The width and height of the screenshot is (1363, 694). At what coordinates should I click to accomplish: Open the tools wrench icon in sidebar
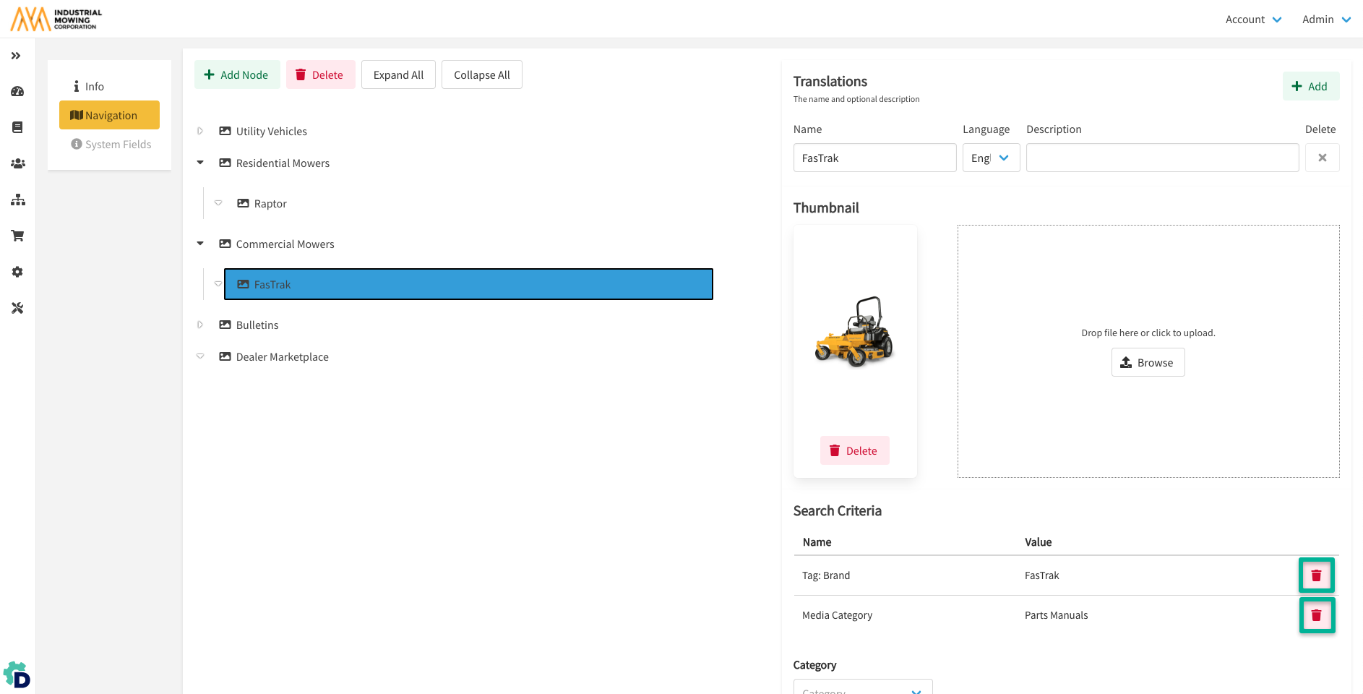[x=17, y=308]
